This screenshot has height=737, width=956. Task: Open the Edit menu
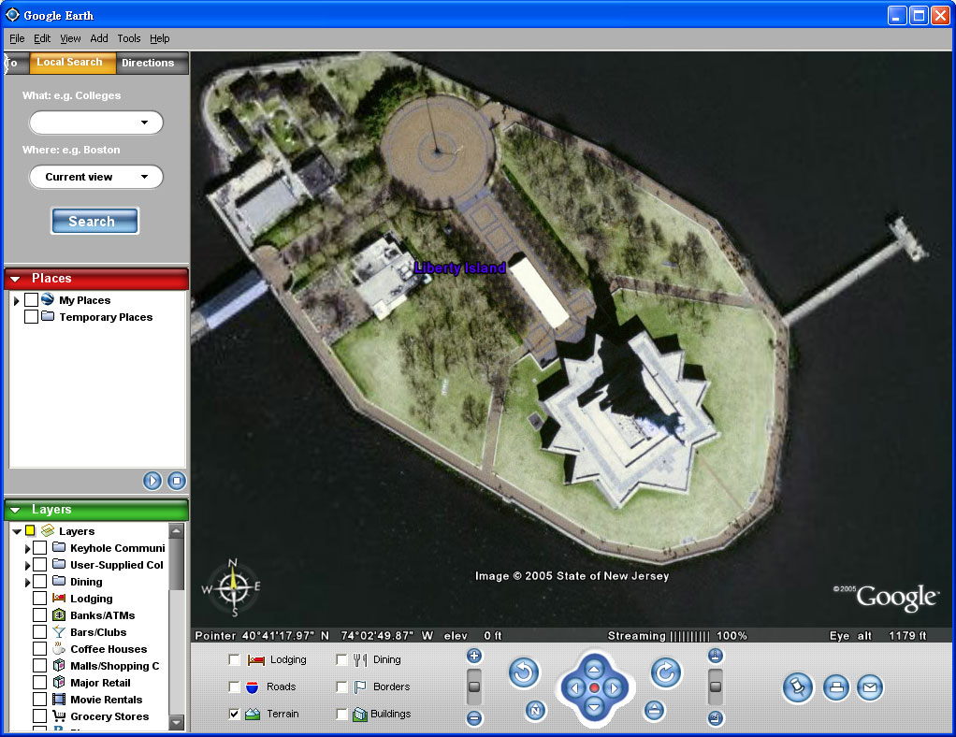pos(42,38)
